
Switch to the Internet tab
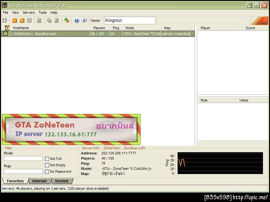[40, 181]
